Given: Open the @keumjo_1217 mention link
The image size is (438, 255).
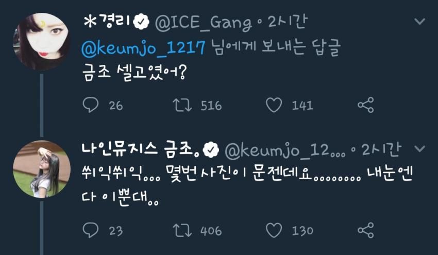Looking at the screenshot, I should tap(143, 47).
